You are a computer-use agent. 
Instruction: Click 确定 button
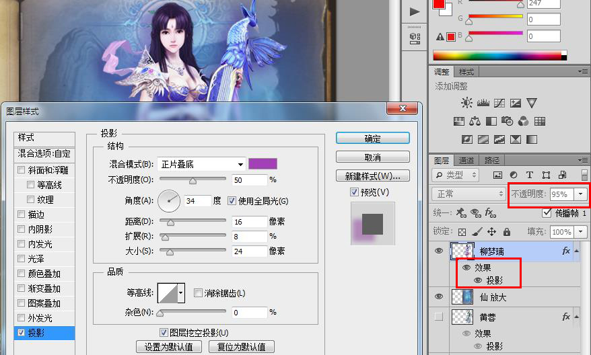coord(372,138)
